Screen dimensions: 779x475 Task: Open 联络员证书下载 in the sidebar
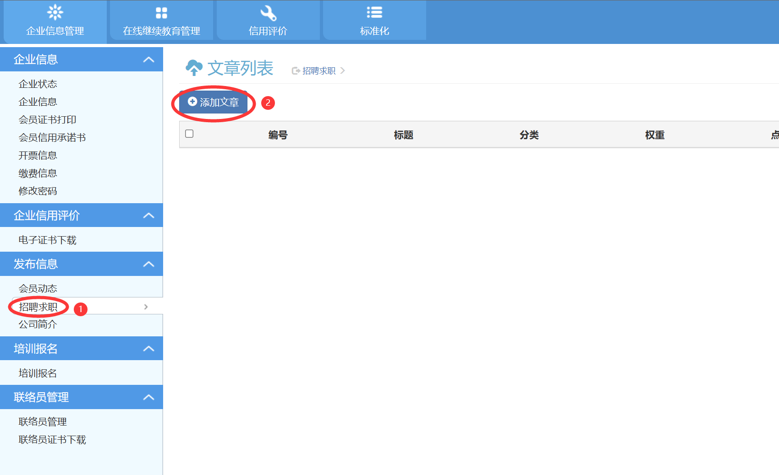click(52, 439)
